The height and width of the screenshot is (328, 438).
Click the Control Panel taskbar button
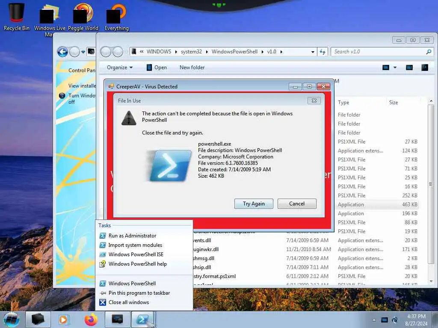pyautogui.click(x=117, y=319)
